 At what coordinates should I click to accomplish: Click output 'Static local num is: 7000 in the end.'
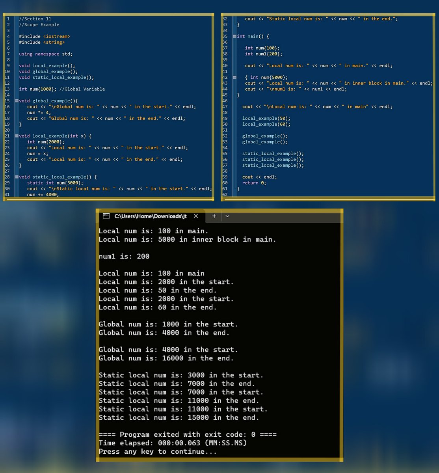tap(177, 384)
